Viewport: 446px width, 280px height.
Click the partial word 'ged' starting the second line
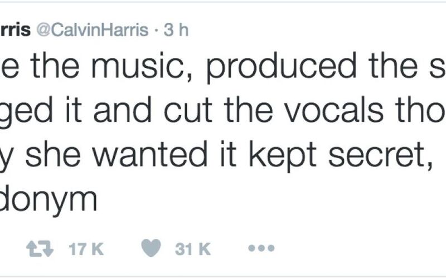coord(26,112)
